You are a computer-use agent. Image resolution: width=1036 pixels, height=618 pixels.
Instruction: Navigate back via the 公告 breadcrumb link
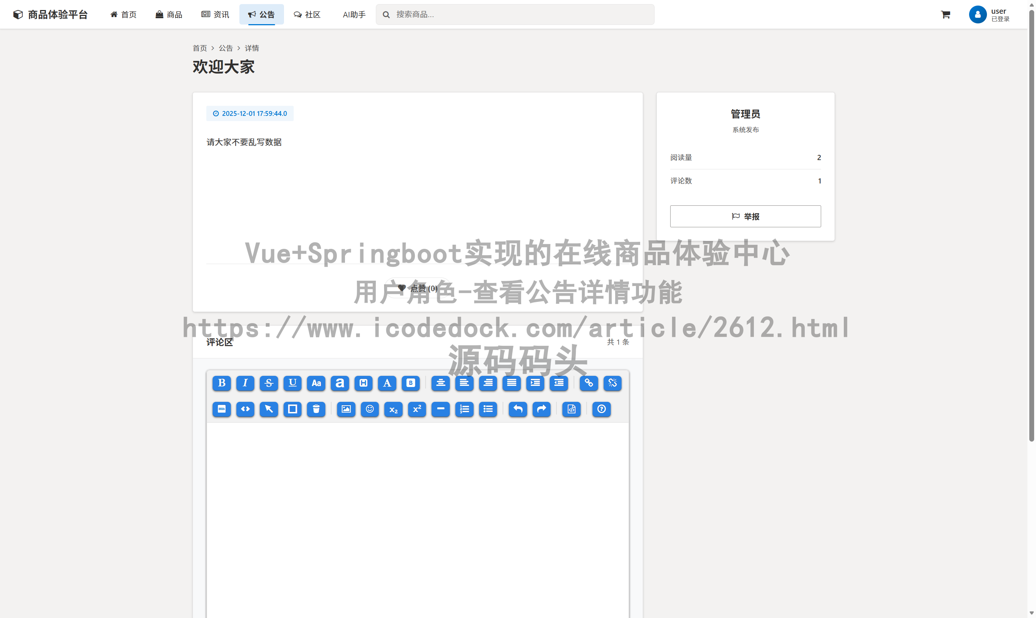pos(226,48)
